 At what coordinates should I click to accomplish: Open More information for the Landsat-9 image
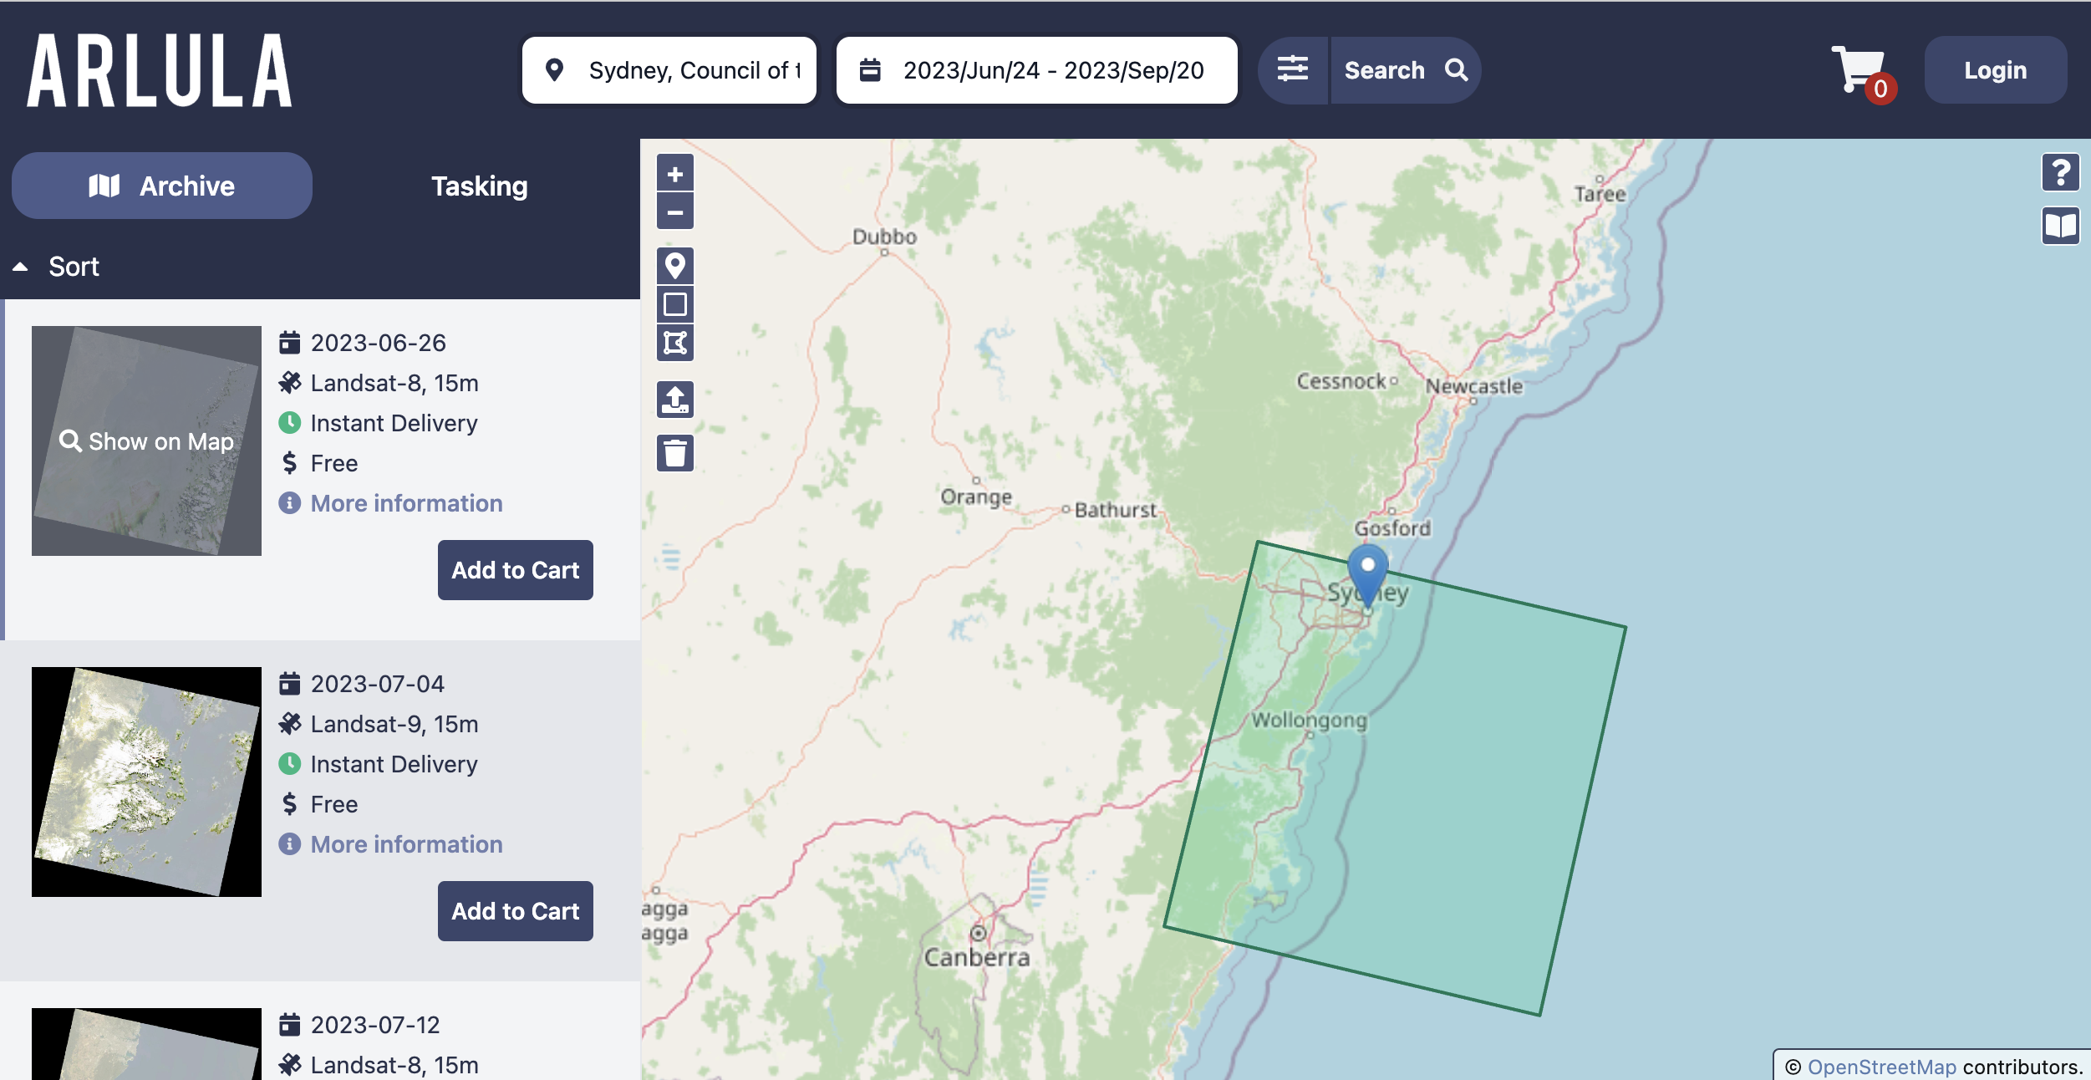coord(405,844)
